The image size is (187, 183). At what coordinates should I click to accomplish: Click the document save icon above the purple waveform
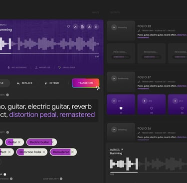(82, 26)
